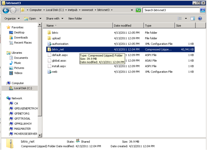
Task: Expand the Open button dropdown arrow
Action: tap(40, 19)
